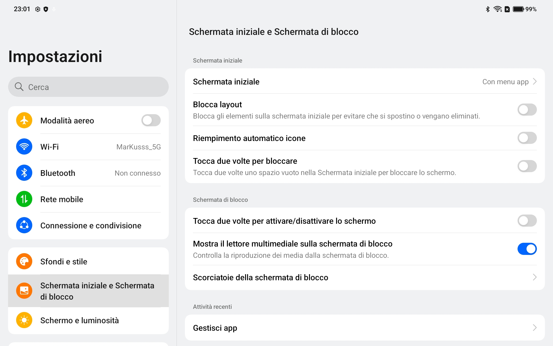The width and height of the screenshot is (553, 346).
Task: Open Schermata iniziale Con menu app chevron
Action: click(x=535, y=82)
